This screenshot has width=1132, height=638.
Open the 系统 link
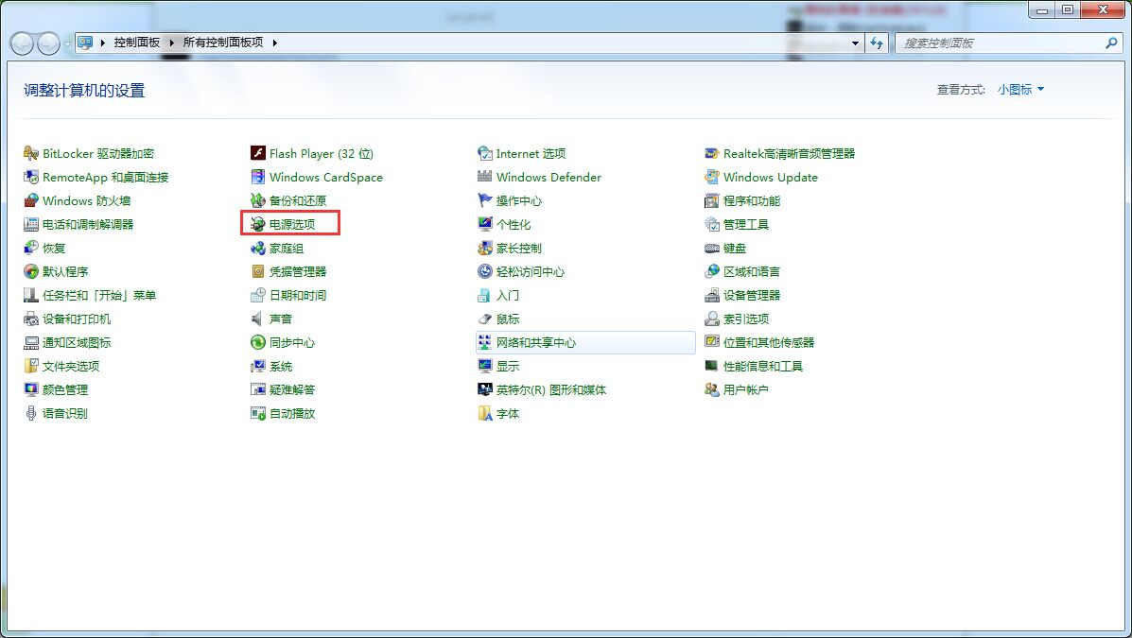tap(281, 366)
